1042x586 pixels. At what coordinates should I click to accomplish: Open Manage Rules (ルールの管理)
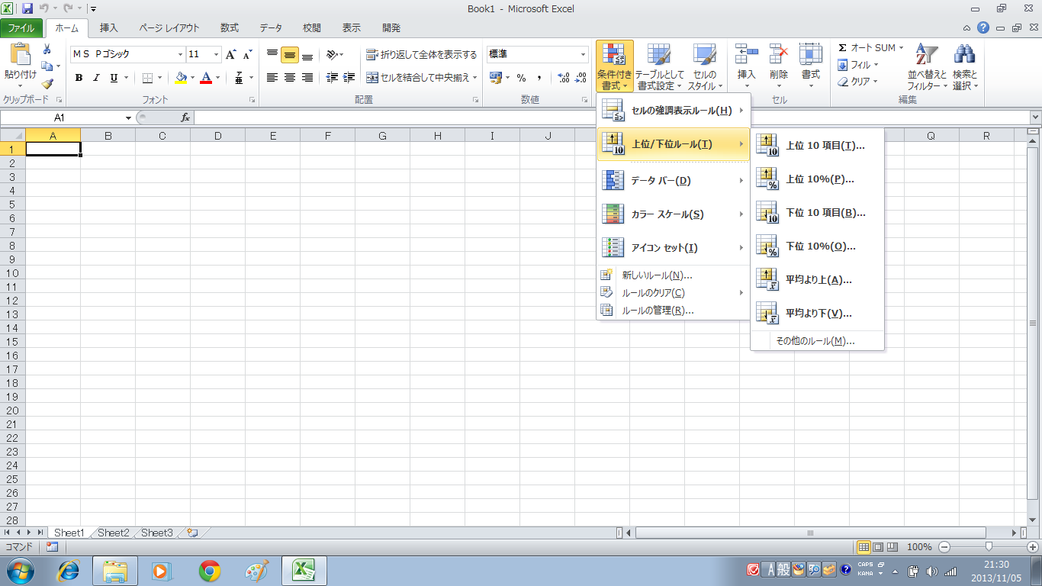click(x=657, y=311)
